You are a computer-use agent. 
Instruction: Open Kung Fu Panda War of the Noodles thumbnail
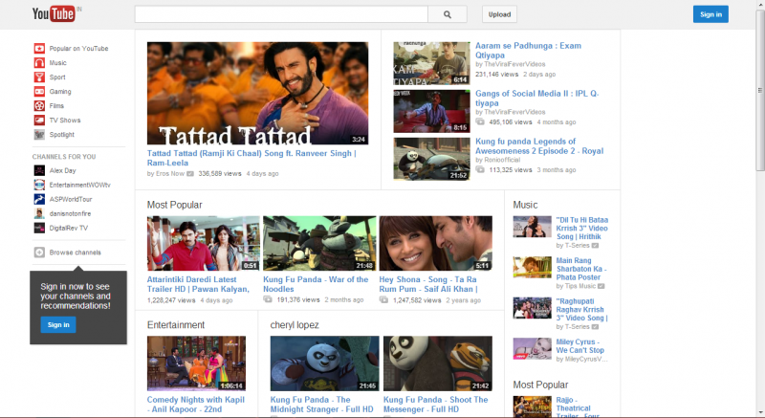coord(318,243)
